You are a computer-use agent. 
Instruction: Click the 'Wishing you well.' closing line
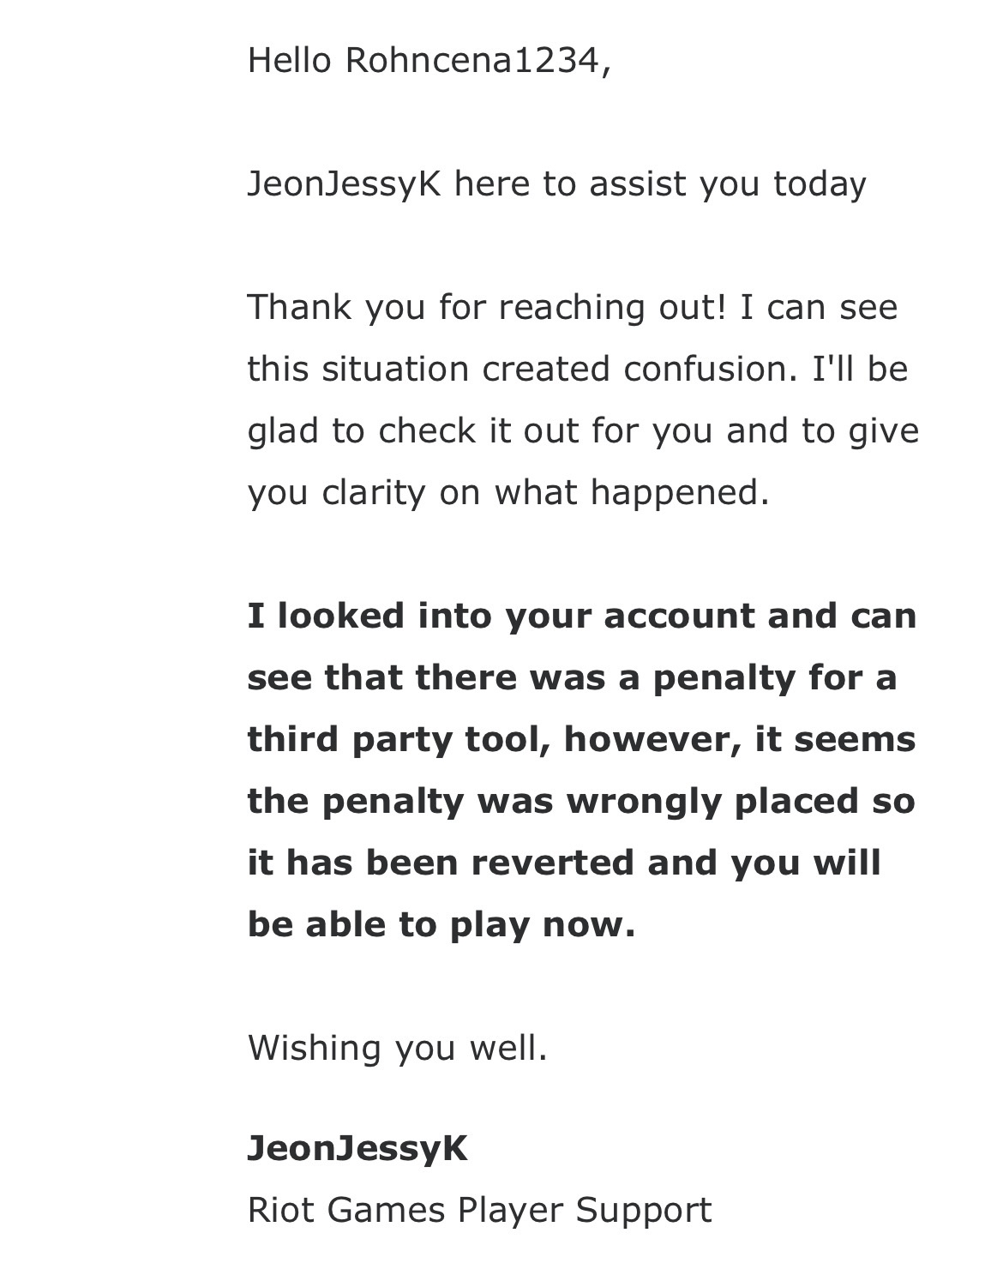397,1048
